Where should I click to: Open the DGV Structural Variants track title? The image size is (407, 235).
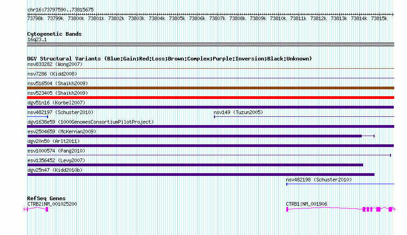pos(170,59)
